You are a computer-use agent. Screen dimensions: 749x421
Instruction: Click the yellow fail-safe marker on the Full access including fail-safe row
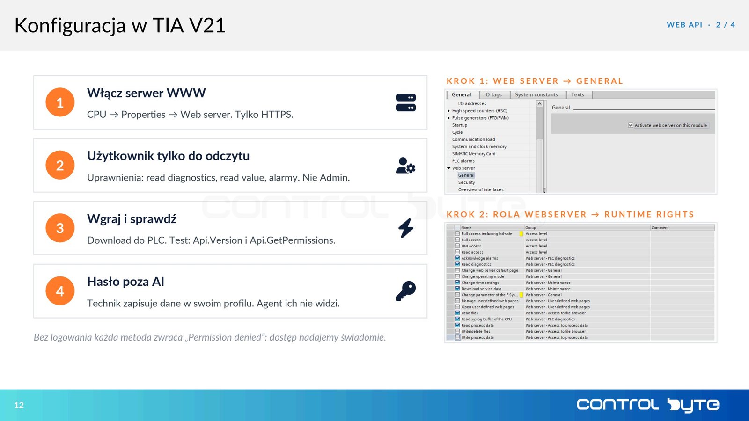coord(521,234)
